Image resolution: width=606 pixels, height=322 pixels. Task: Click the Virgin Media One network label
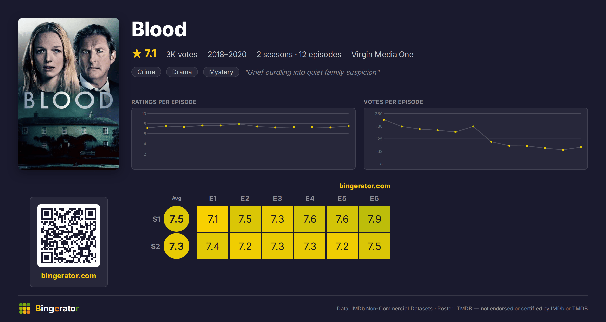point(382,54)
